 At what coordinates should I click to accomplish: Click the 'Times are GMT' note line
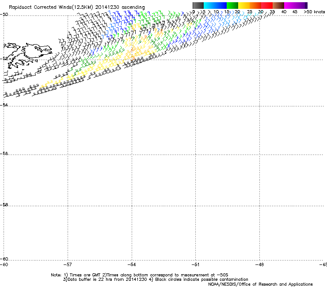[x=140, y=275]
